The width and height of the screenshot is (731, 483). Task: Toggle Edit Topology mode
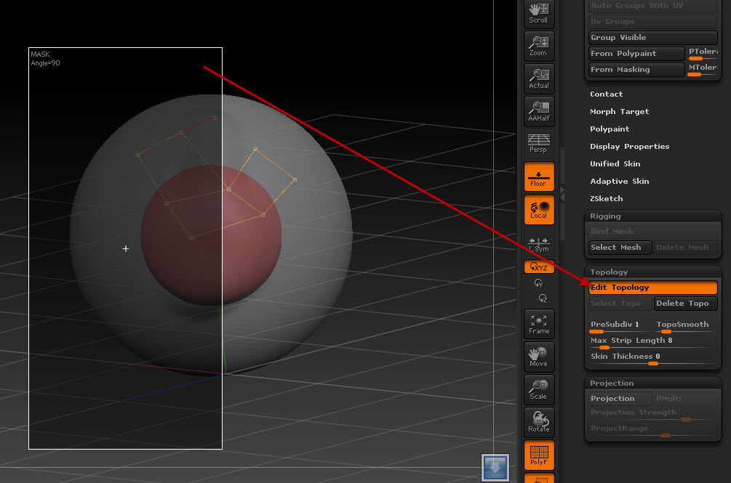(652, 288)
